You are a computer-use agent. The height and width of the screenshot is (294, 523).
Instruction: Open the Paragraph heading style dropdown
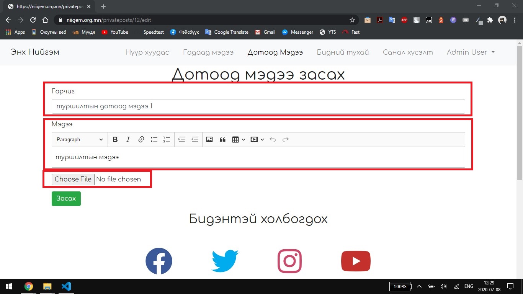coord(80,140)
